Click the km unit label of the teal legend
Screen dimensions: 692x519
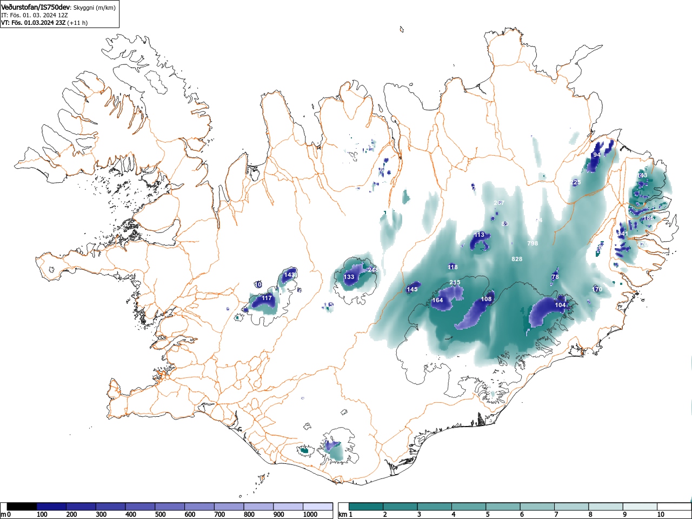pos(342,515)
